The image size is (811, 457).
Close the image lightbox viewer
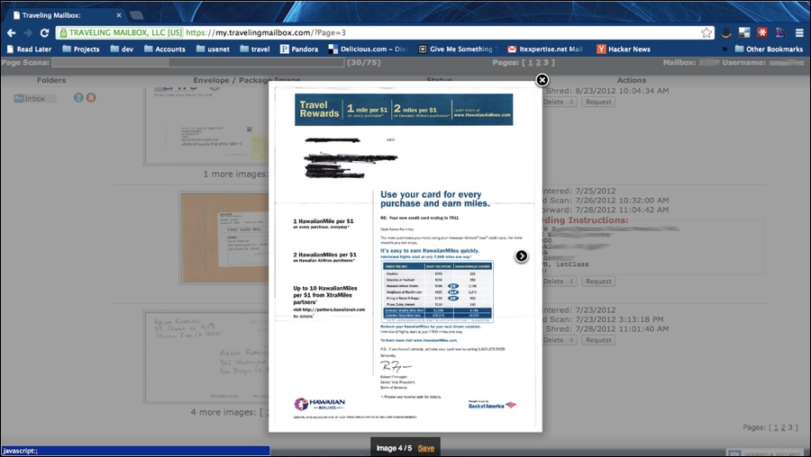(x=542, y=80)
